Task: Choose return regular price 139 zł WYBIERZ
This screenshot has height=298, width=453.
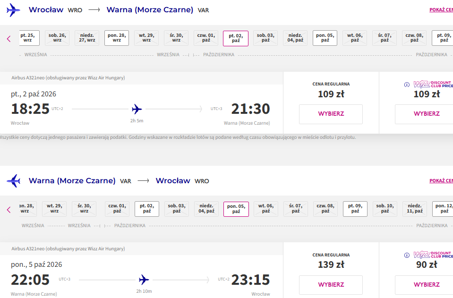Action: [x=331, y=285]
